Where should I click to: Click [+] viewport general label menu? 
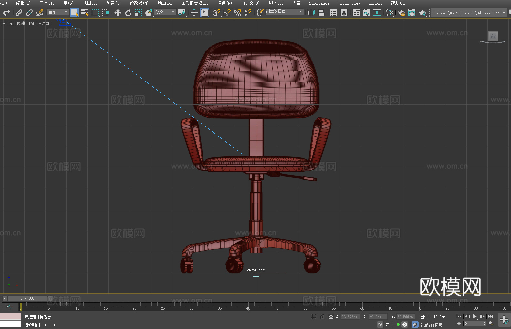4,23
